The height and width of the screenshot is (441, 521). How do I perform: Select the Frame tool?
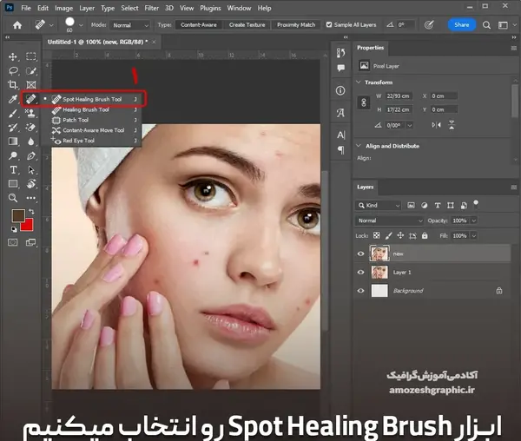pyautogui.click(x=31, y=85)
